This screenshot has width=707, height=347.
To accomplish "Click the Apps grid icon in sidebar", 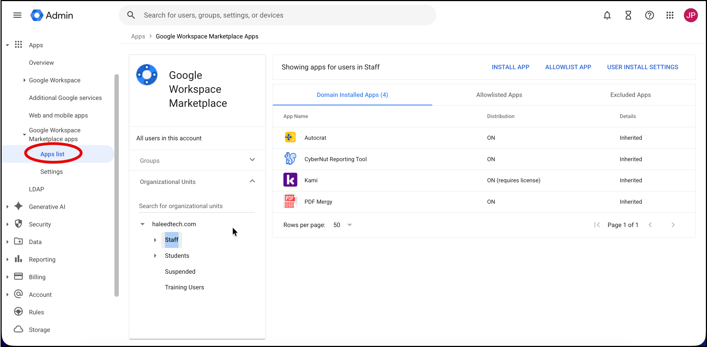I will click(18, 45).
